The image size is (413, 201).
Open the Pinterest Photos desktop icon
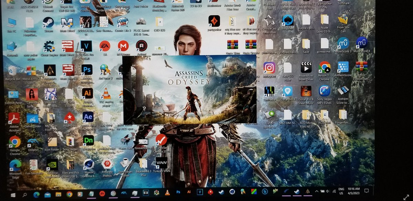(x=107, y=167)
